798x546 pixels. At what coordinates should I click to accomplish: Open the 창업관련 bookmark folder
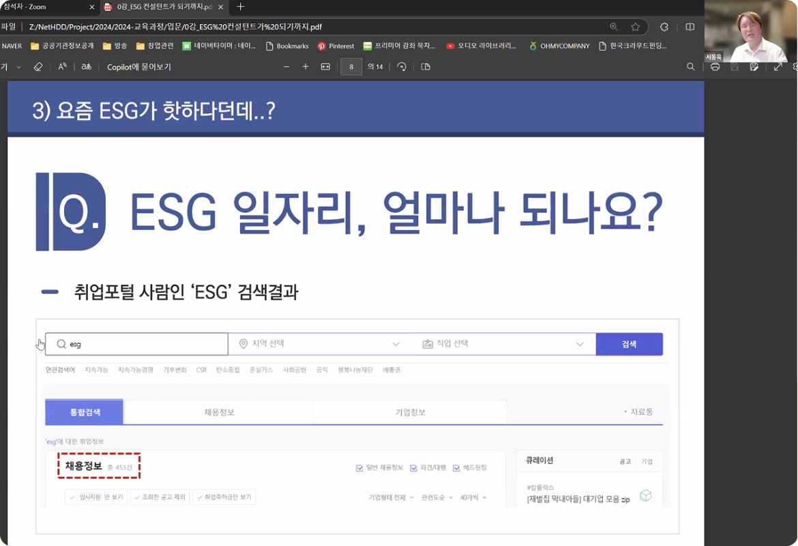pos(155,46)
